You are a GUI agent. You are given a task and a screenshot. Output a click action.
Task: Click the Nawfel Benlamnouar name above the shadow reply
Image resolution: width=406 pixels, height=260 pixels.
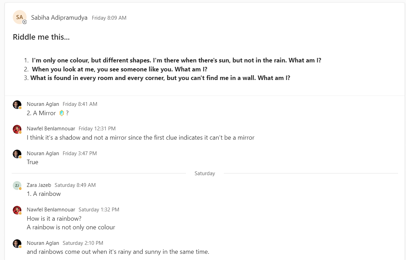click(x=51, y=129)
